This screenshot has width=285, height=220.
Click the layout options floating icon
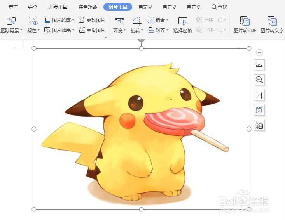[259, 64]
